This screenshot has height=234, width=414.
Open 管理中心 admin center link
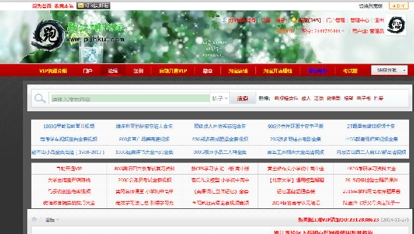tap(359, 20)
